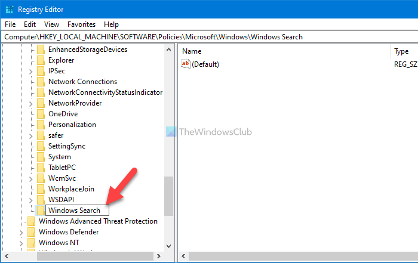Click the IPSec folder icon

(41, 71)
